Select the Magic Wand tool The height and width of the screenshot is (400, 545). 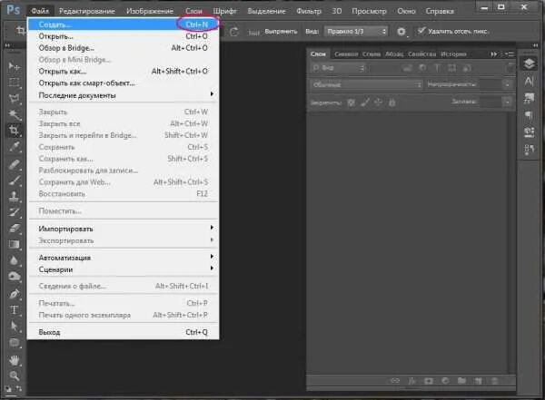(15, 114)
